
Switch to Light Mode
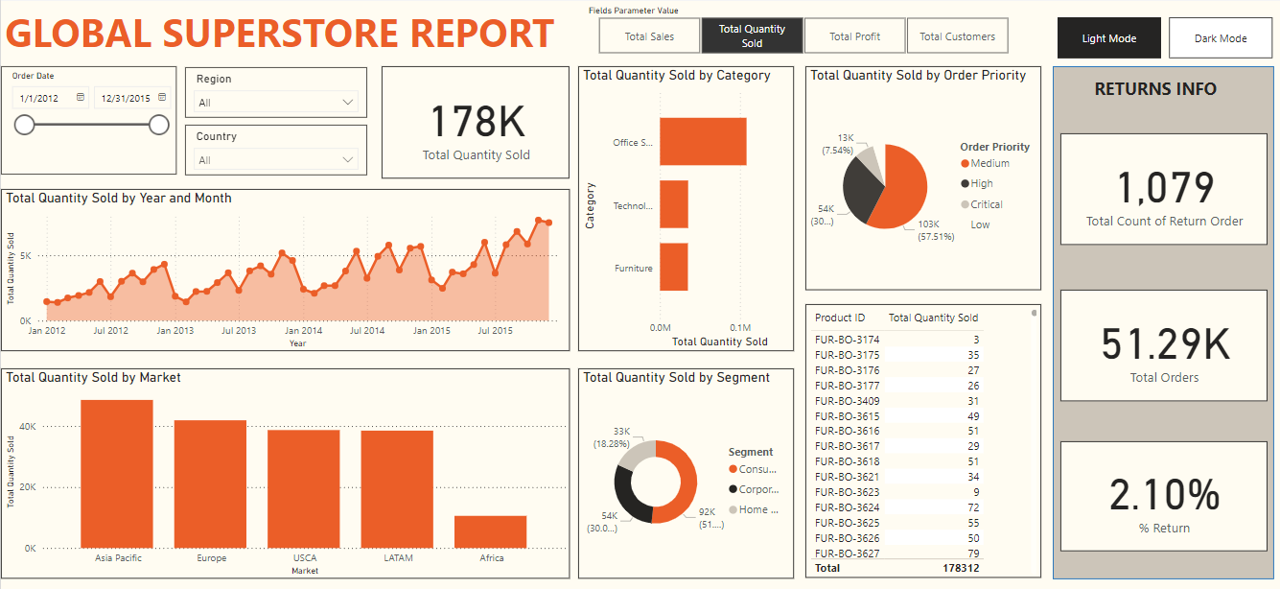(x=1108, y=38)
